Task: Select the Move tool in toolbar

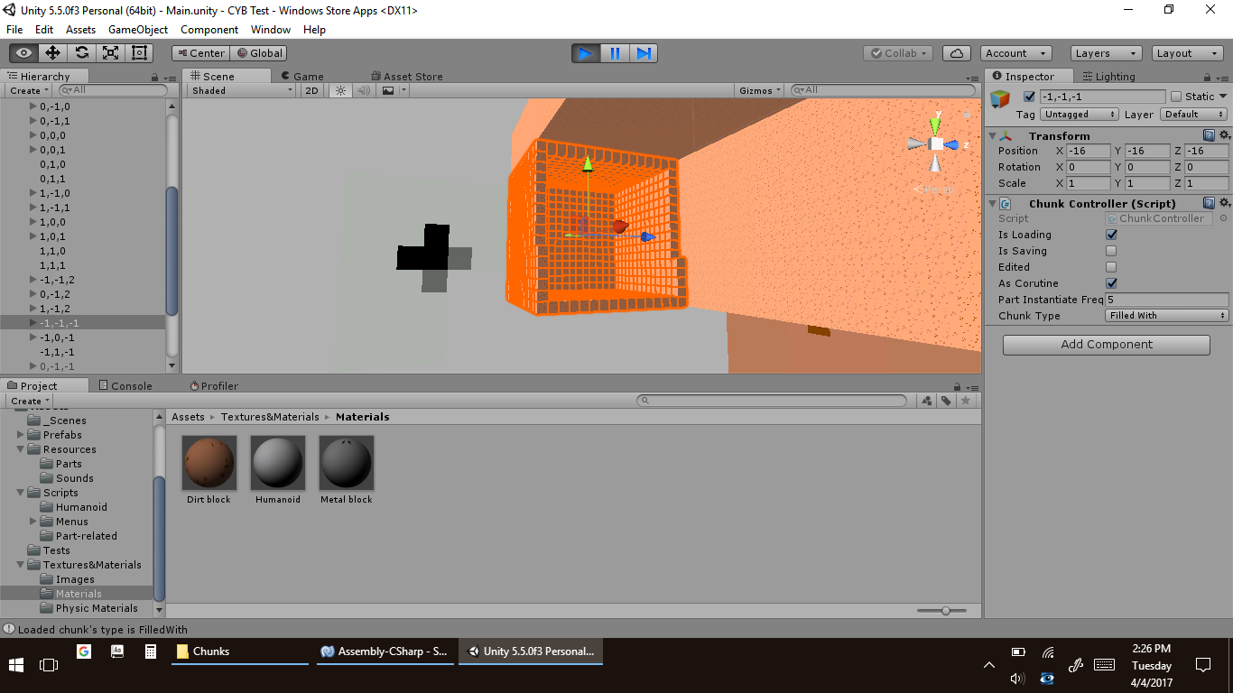Action: (52, 53)
